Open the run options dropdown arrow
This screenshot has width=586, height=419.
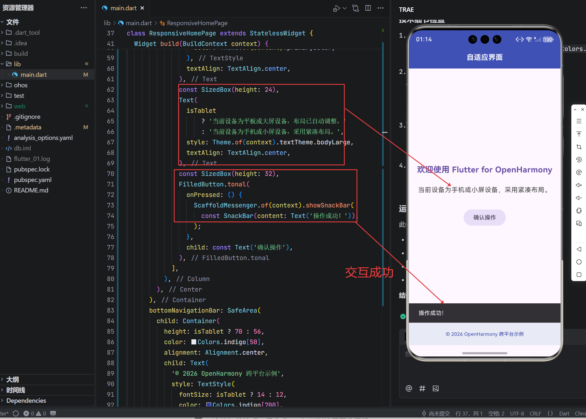coord(345,8)
